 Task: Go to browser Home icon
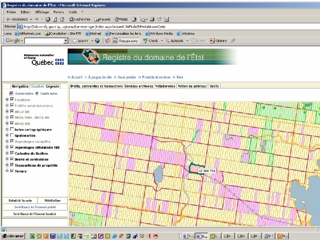(x=62, y=20)
